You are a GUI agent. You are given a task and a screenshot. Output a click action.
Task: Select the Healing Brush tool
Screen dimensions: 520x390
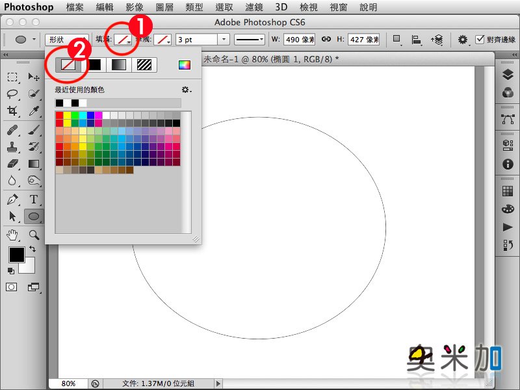pyautogui.click(x=12, y=130)
